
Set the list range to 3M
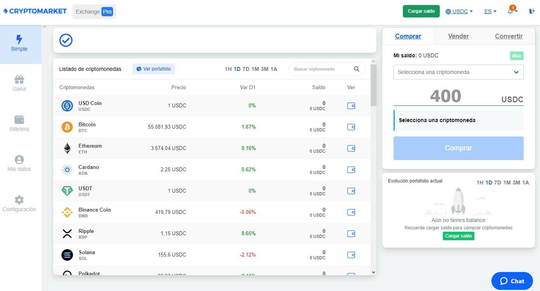tap(265, 69)
